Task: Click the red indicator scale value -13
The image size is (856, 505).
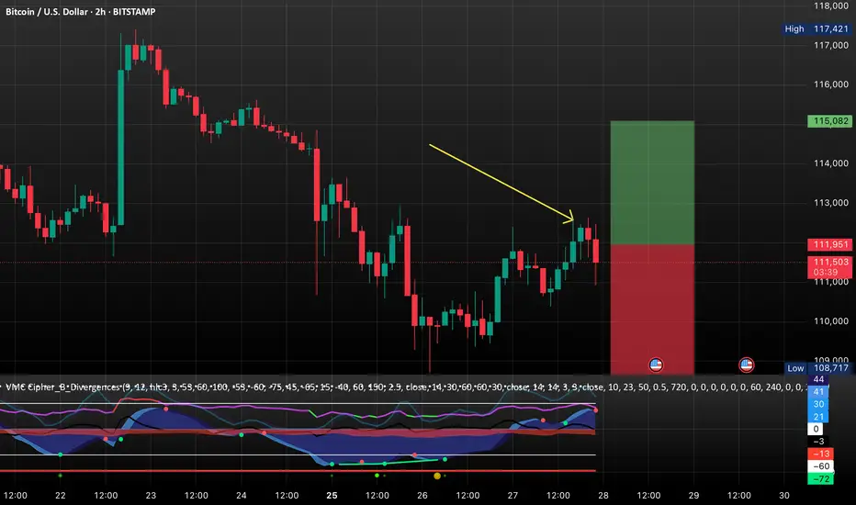Action: click(820, 454)
